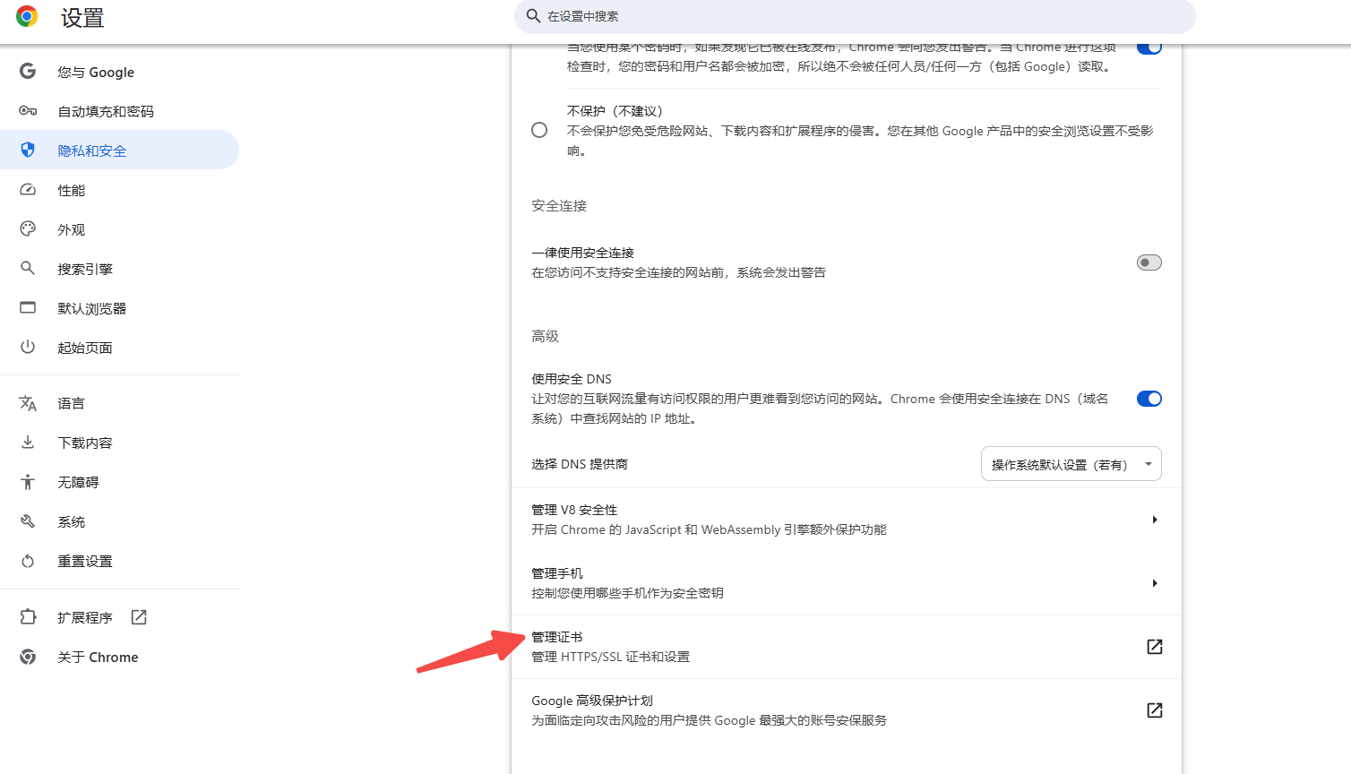Focus the 在设置中搜索 search field
Screen dimensions: 1351x774
tap(855, 16)
